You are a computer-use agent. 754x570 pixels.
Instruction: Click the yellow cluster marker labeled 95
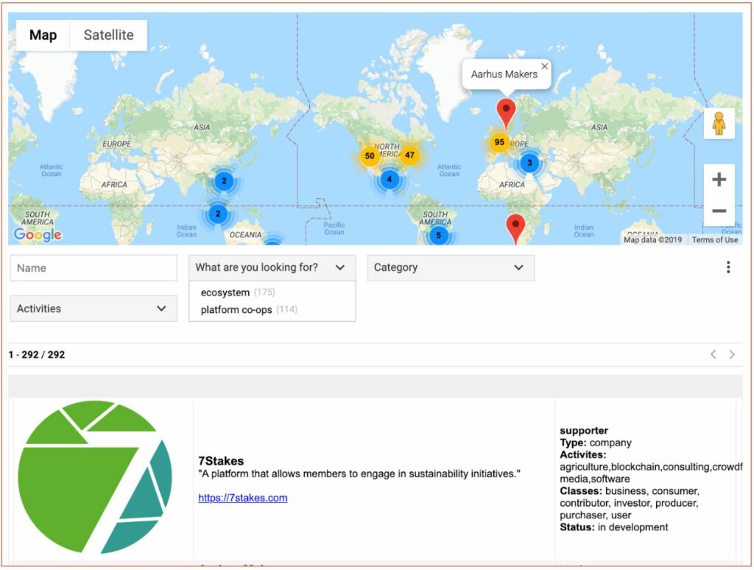click(499, 142)
